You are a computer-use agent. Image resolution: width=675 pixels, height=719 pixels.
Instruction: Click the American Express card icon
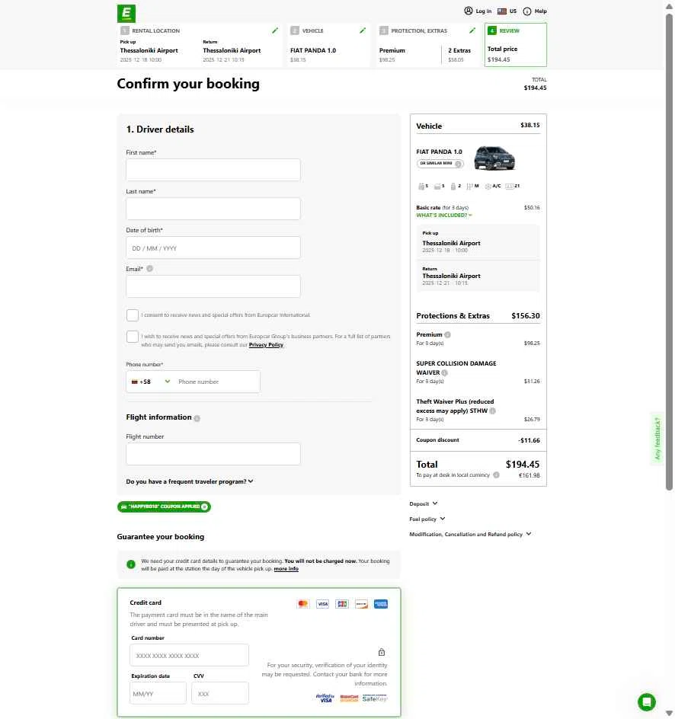pyautogui.click(x=381, y=604)
